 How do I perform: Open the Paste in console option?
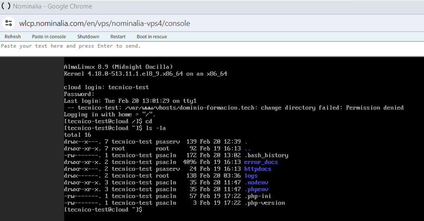click(x=49, y=37)
